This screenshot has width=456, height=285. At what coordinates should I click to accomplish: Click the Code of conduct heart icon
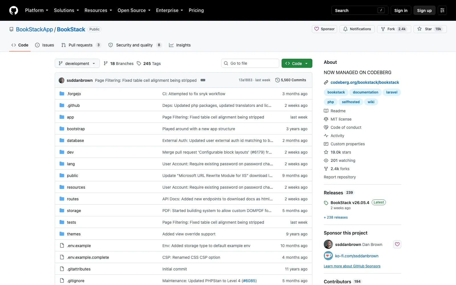point(326,127)
